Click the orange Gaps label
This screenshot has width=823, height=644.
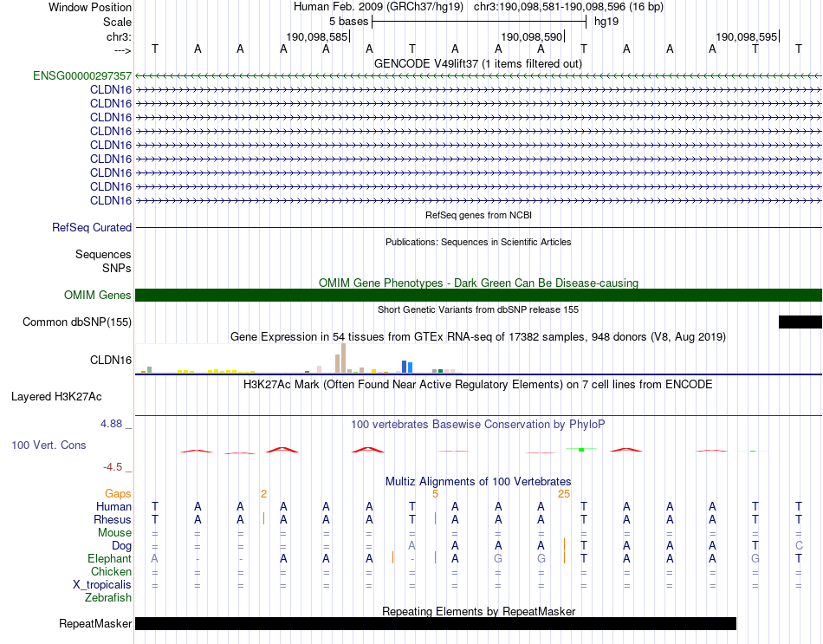118,493
